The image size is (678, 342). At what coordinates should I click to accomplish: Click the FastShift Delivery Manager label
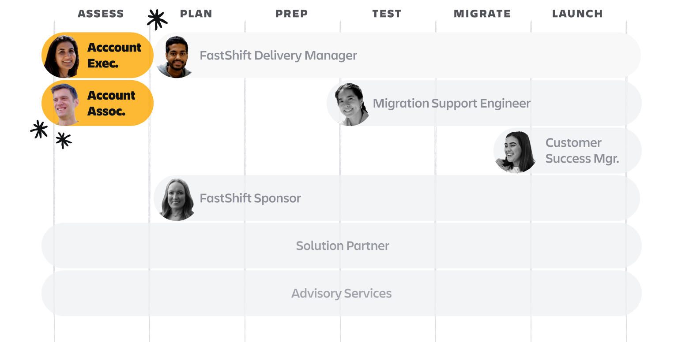278,56
